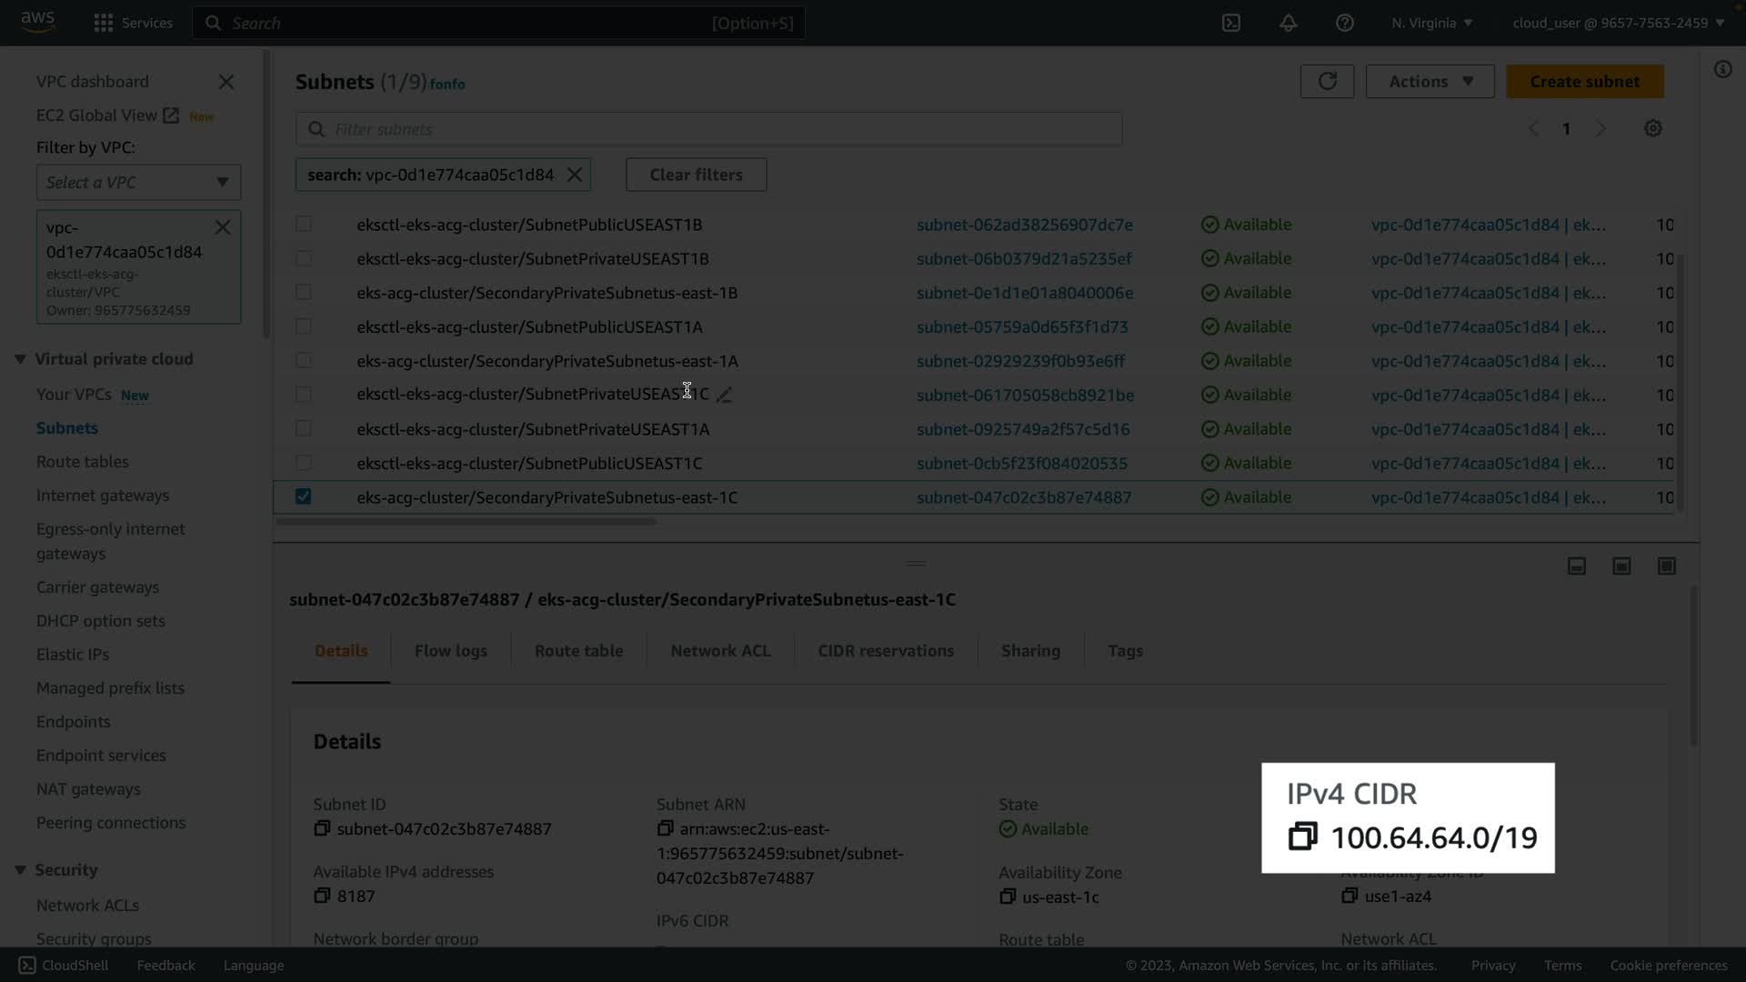The height and width of the screenshot is (982, 1746).
Task: Collapse the Virtual private cloud section
Action: point(20,359)
